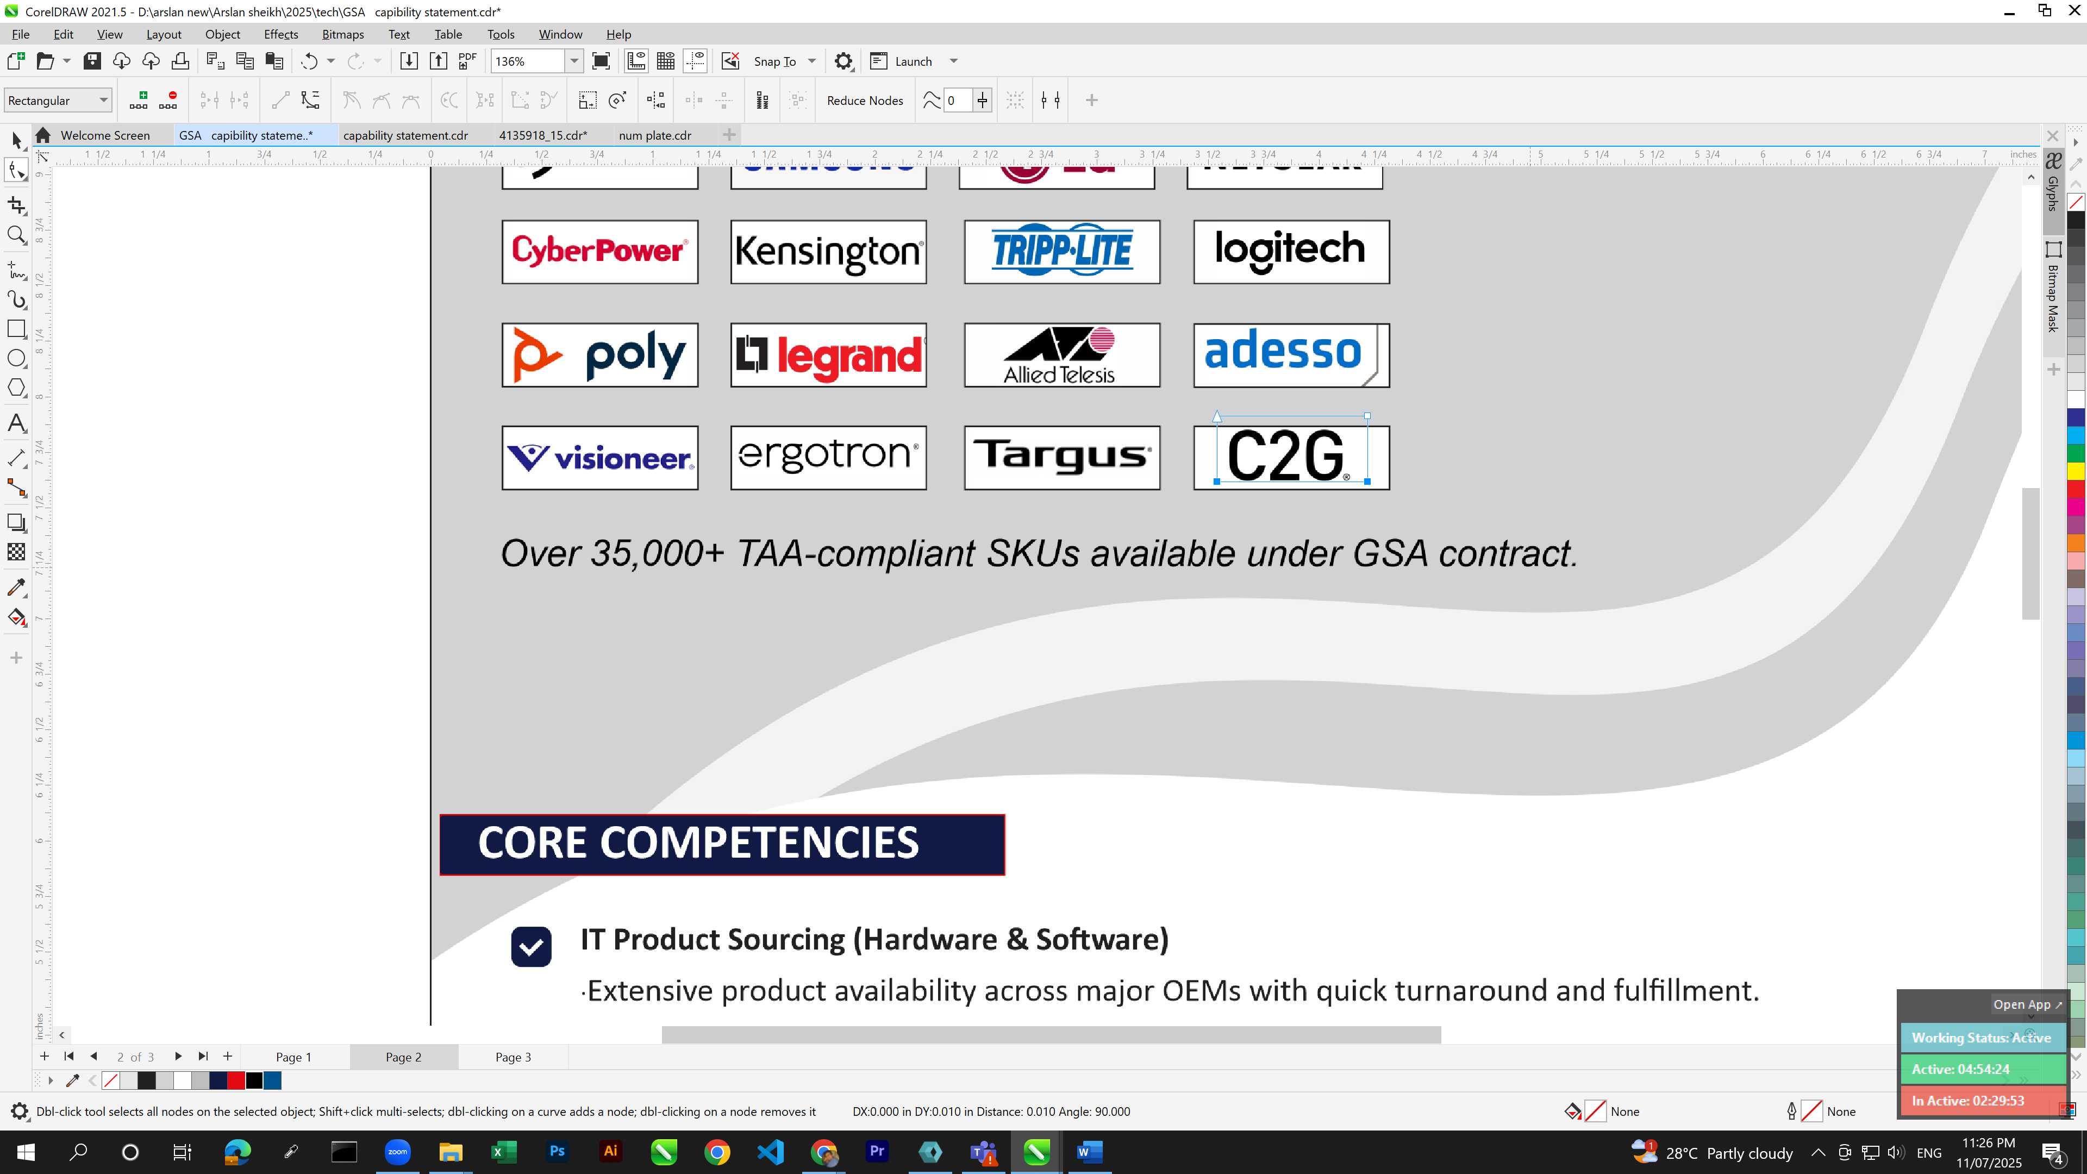Expand the Launch dropdown
The height and width of the screenshot is (1174, 2087).
tap(954, 61)
